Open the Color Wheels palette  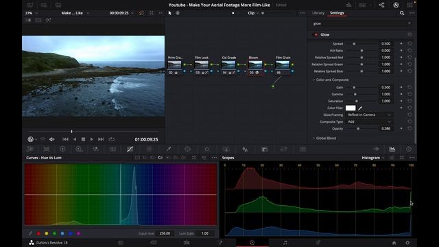point(62,150)
